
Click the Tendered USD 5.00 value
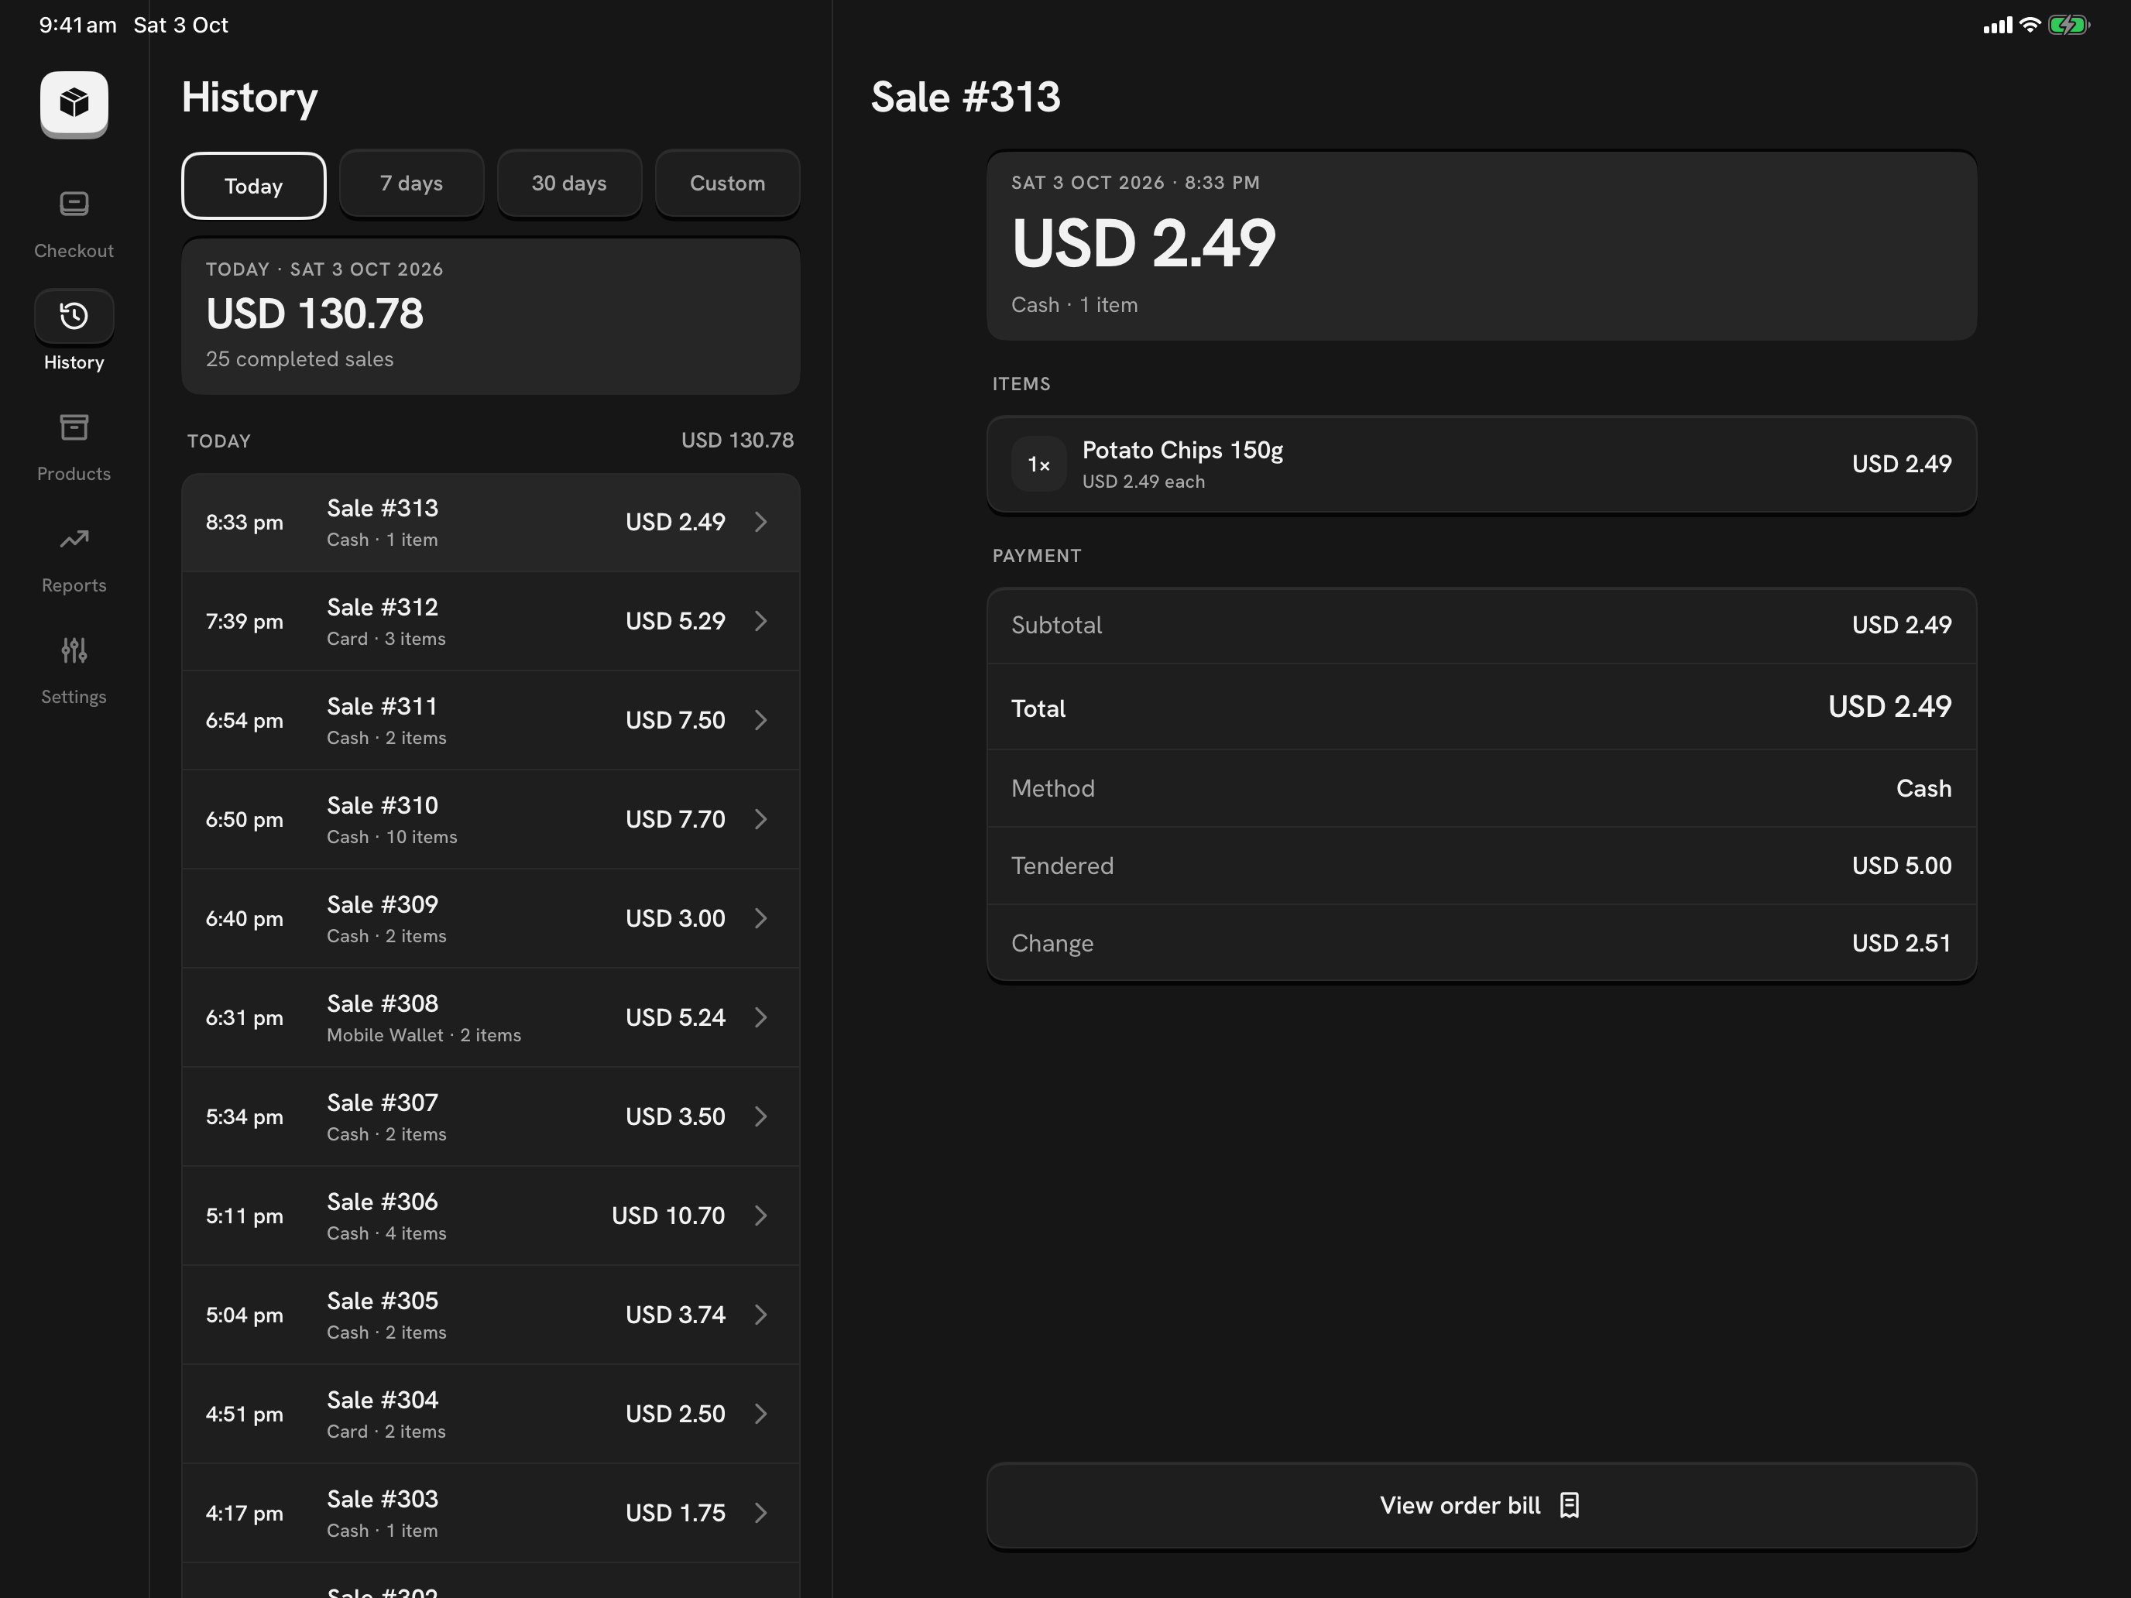click(x=1902, y=866)
